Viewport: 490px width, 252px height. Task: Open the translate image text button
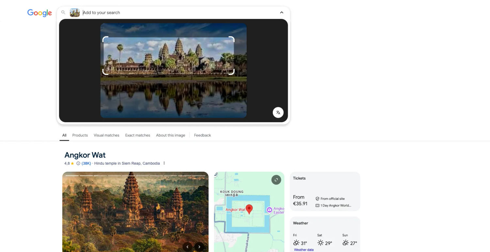(x=278, y=112)
